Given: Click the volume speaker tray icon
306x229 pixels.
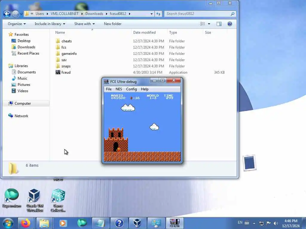Looking at the screenshot, I should click(276, 223).
